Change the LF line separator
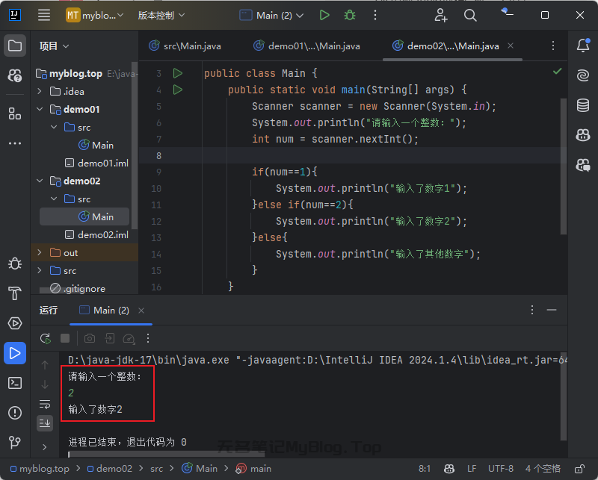The image size is (598, 480). pos(472,469)
